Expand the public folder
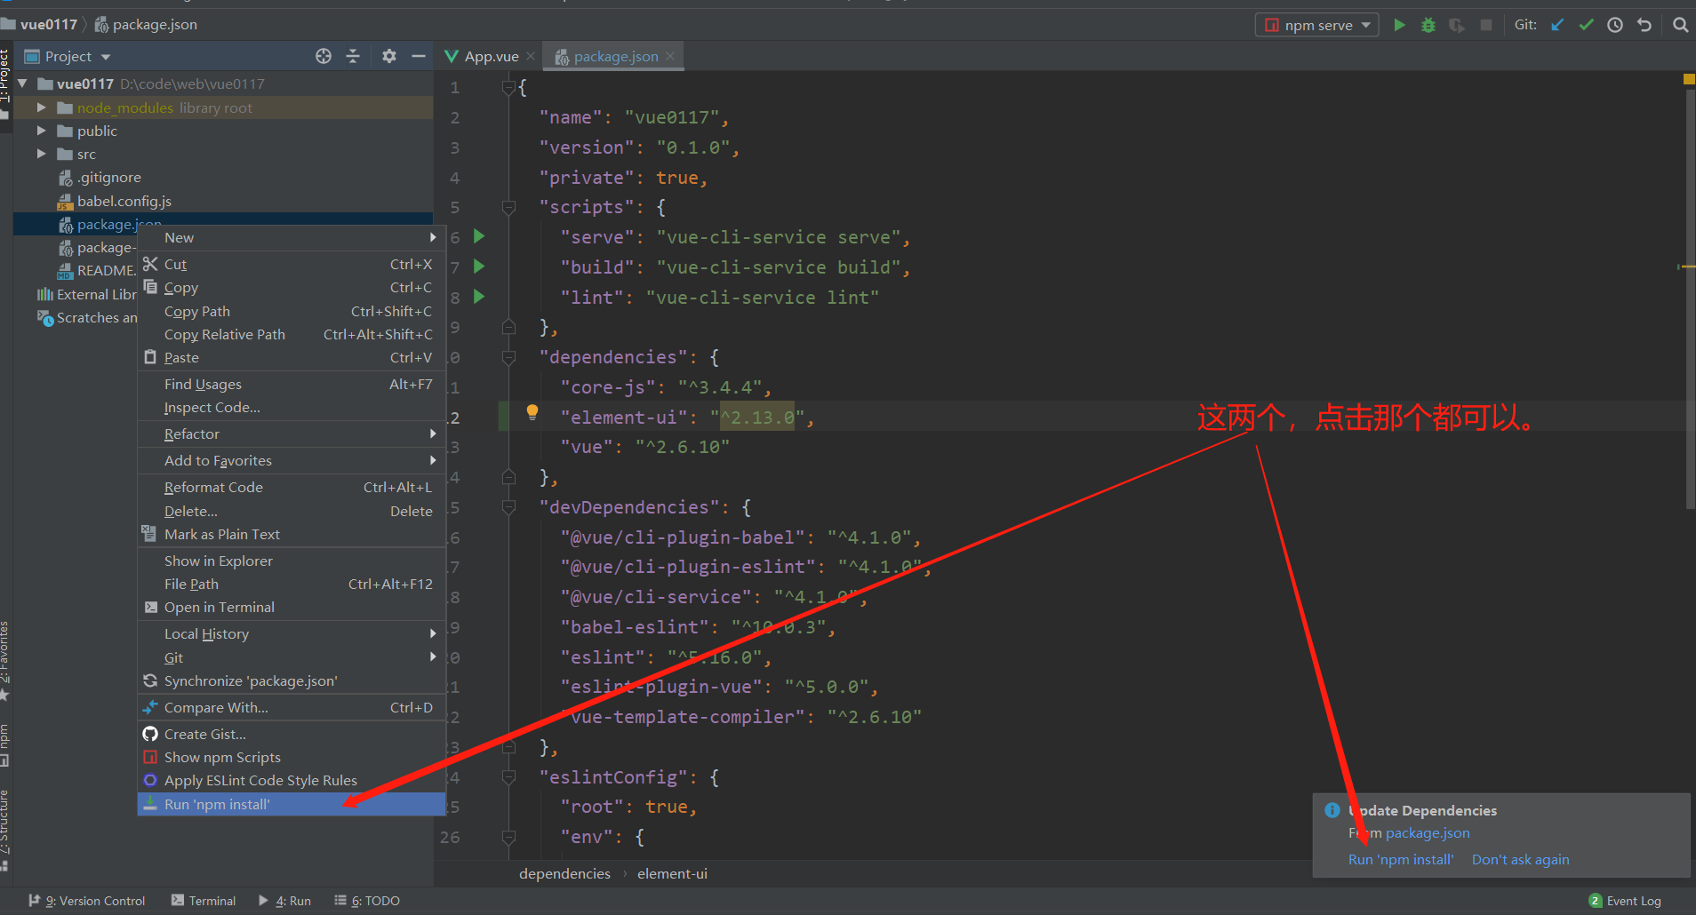 pos(41,131)
